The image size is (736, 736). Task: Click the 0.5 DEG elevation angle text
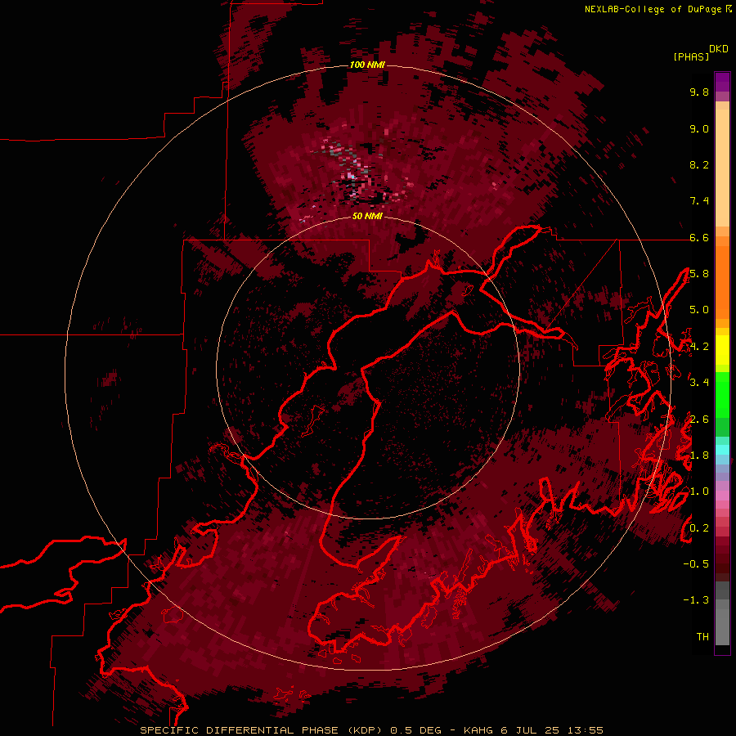[416, 730]
